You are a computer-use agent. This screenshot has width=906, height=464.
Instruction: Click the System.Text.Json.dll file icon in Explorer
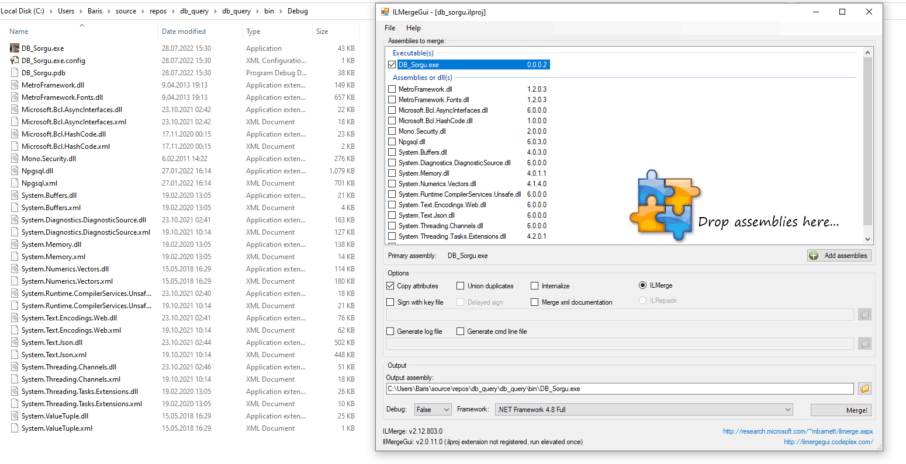coord(15,342)
